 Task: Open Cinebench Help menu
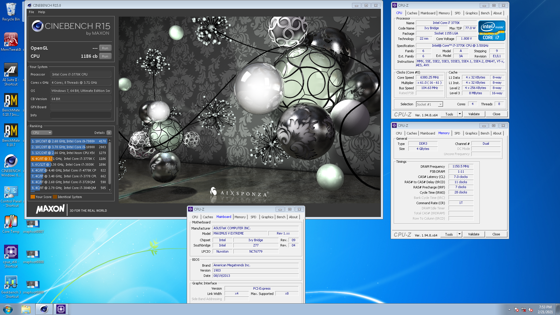click(42, 12)
